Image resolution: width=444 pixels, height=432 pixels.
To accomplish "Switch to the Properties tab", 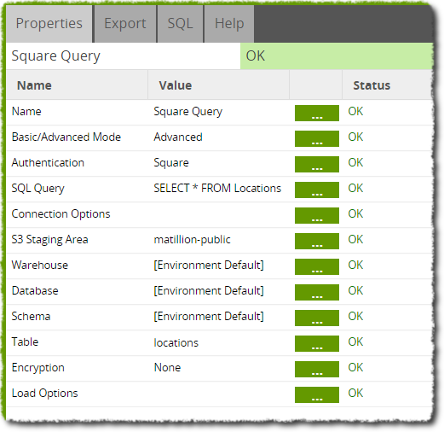I will (49, 24).
